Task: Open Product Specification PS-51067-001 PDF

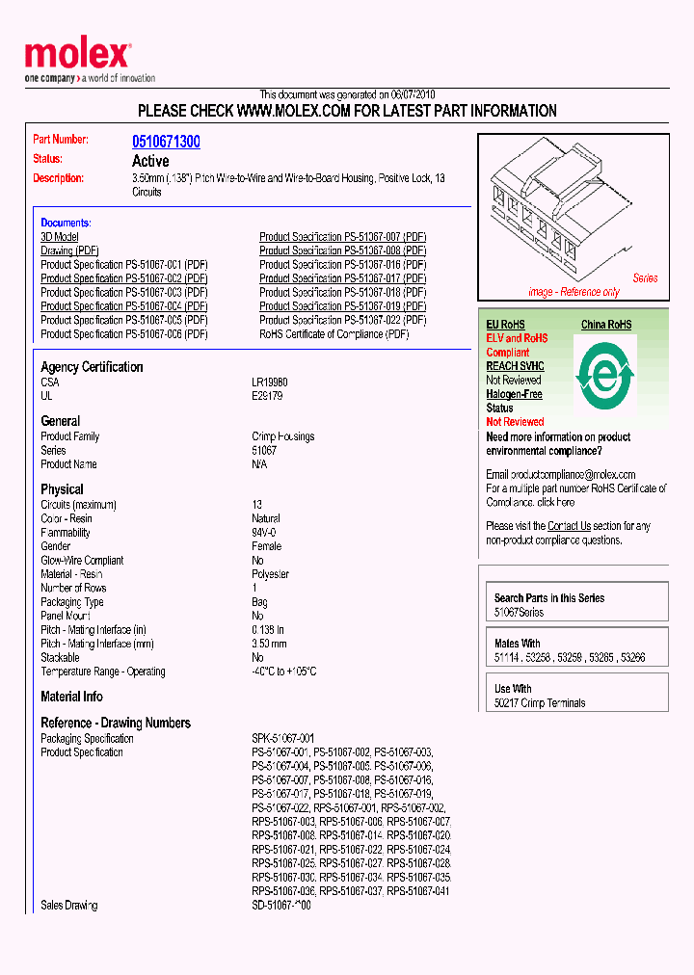Action: [x=124, y=264]
